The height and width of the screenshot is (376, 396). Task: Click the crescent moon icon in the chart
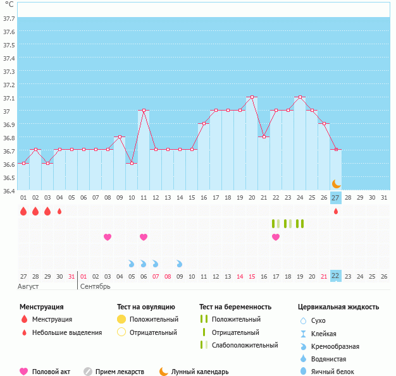(337, 183)
